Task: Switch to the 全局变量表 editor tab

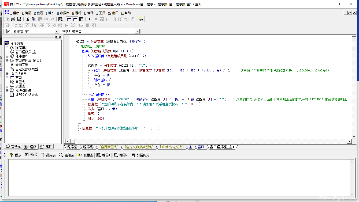Action: (109, 147)
